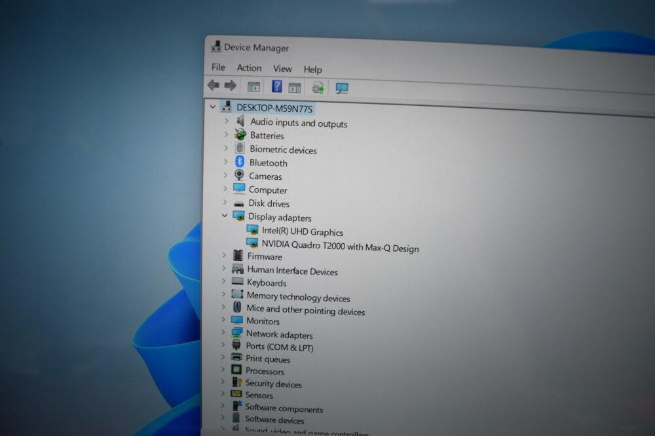Select the Memory technology devices label

point(298,297)
